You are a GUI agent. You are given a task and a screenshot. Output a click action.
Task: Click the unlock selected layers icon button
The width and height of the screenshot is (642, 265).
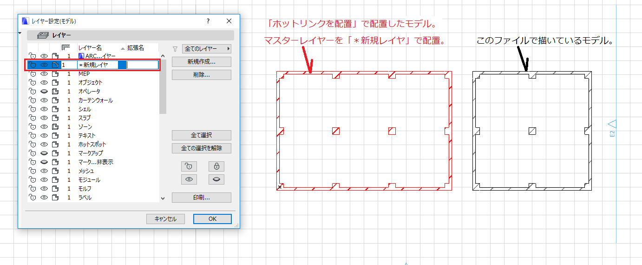188,166
